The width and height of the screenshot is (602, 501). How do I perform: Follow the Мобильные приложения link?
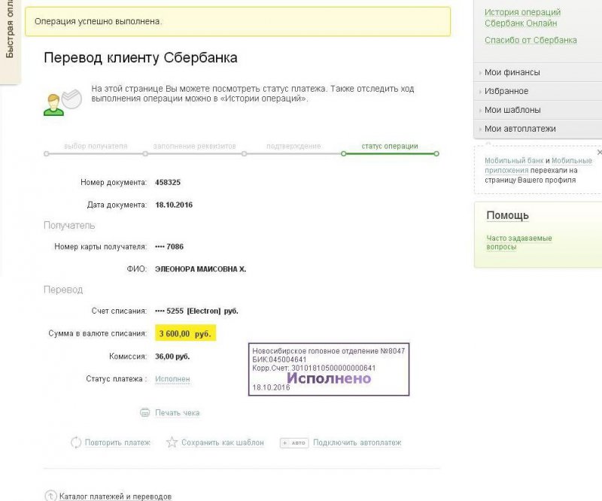tap(538, 165)
